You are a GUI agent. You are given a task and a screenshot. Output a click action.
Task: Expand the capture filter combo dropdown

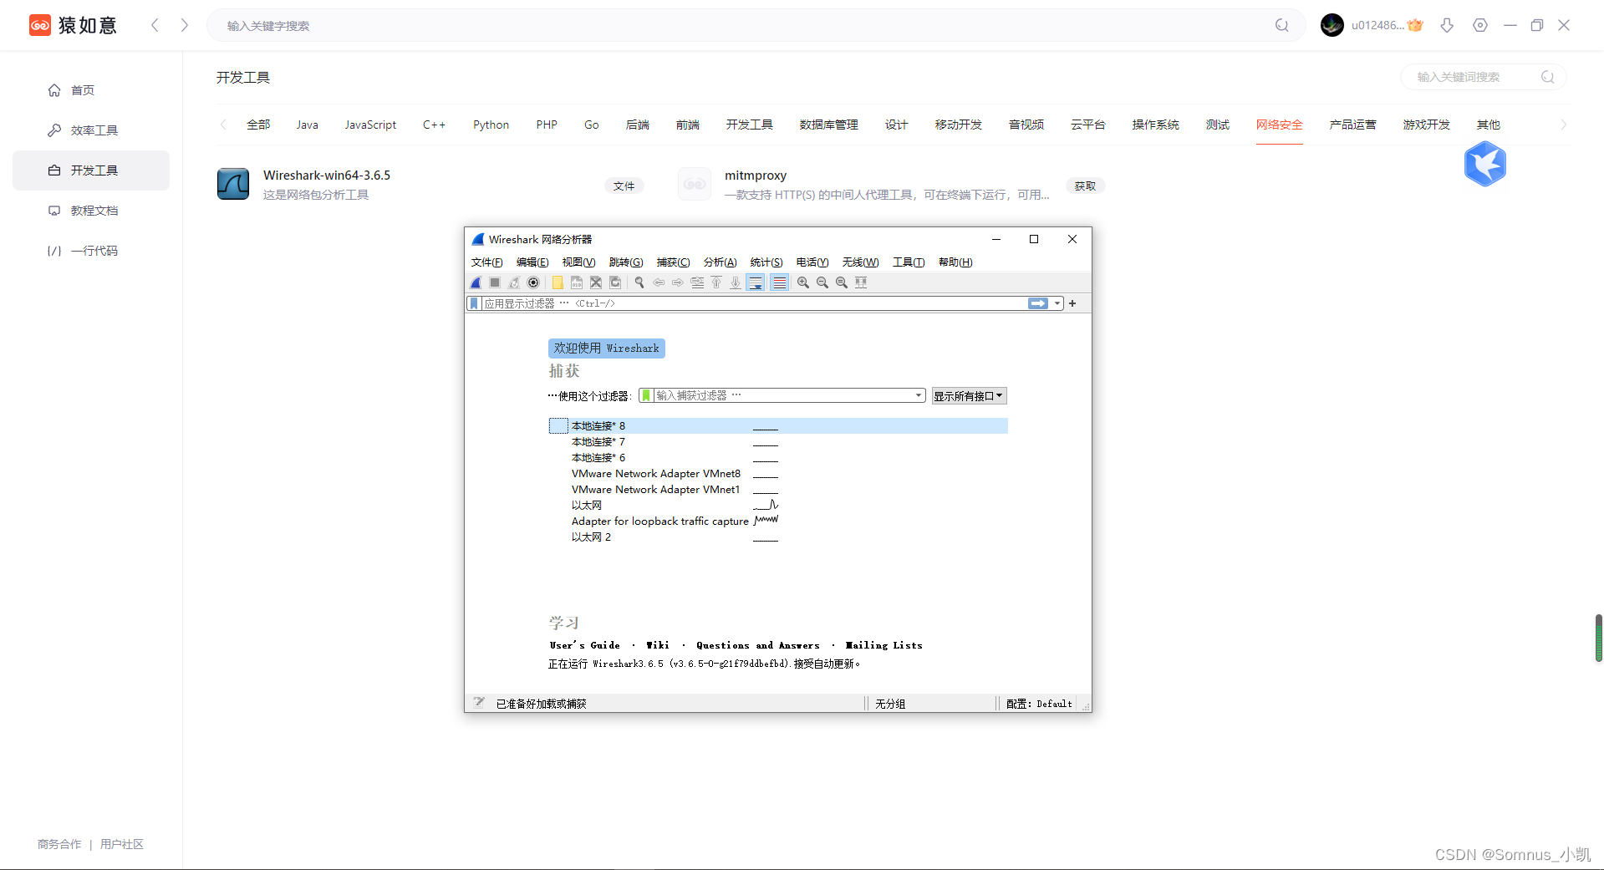click(919, 395)
